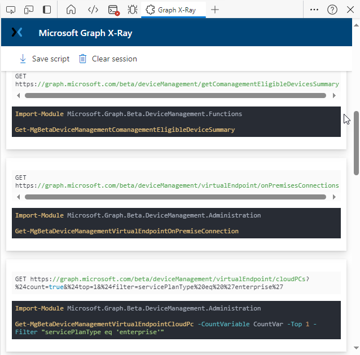360x355 pixels.
Task: Open the Sources debugger bug icon
Action: [x=133, y=10]
